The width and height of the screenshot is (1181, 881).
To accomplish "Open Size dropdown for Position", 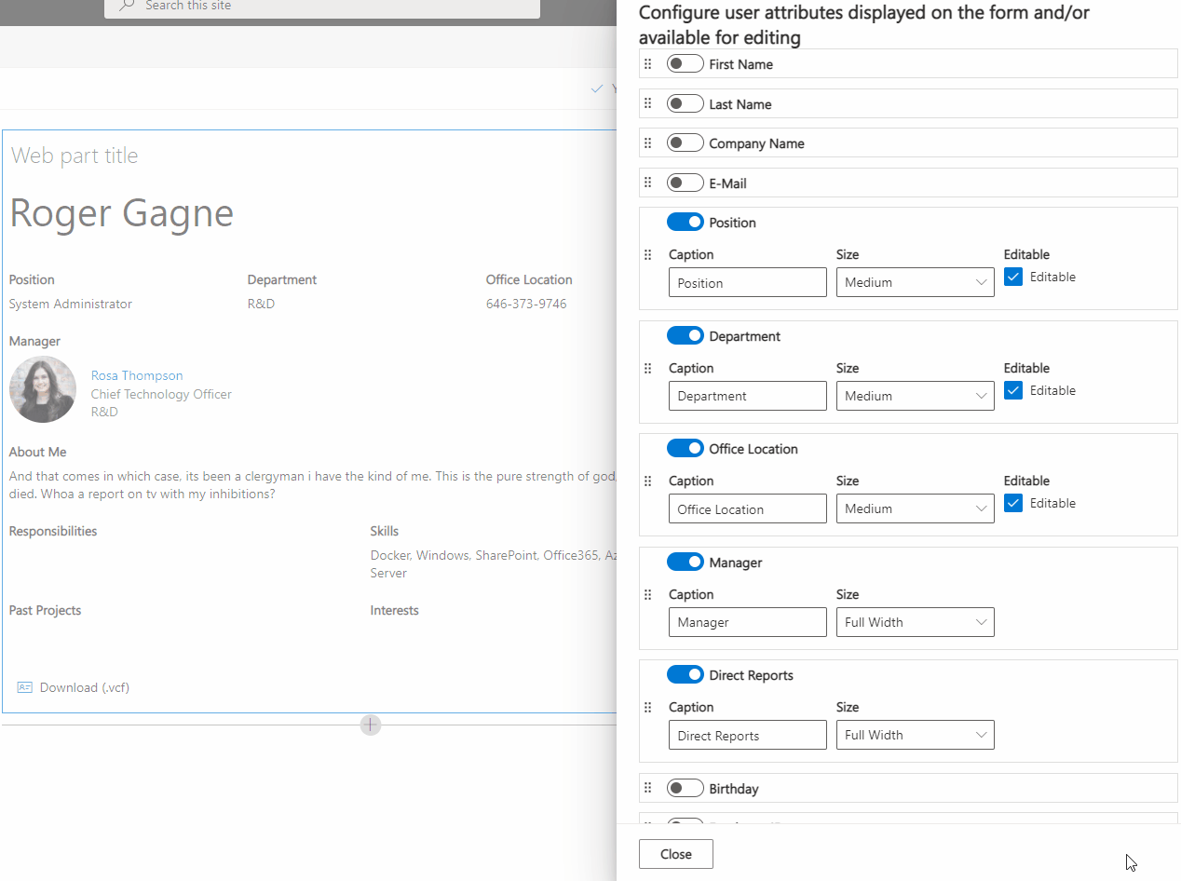I will coord(915,282).
